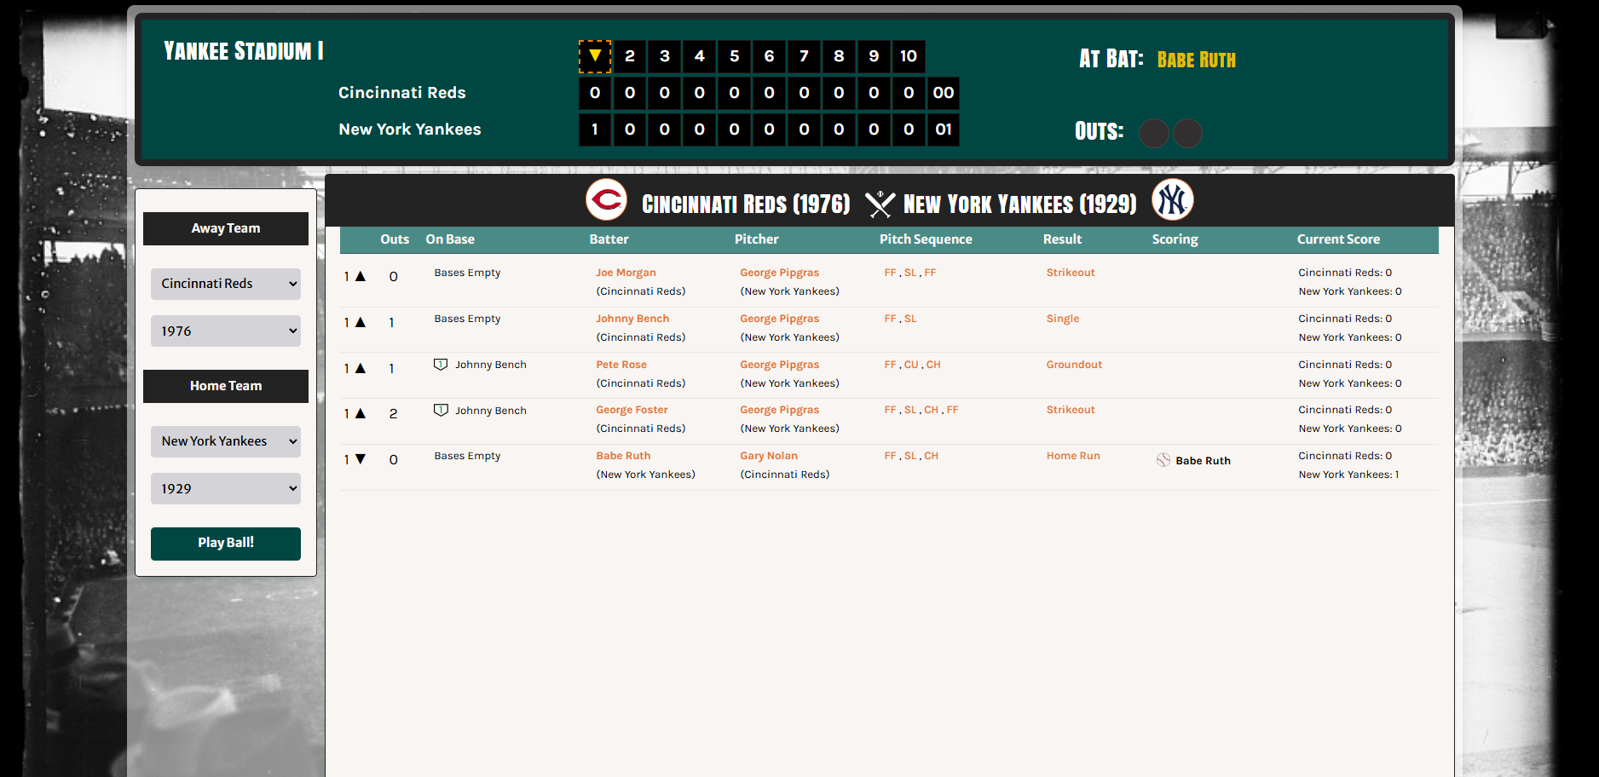Click Cincinnati Reds (1976) heading

tap(746, 204)
